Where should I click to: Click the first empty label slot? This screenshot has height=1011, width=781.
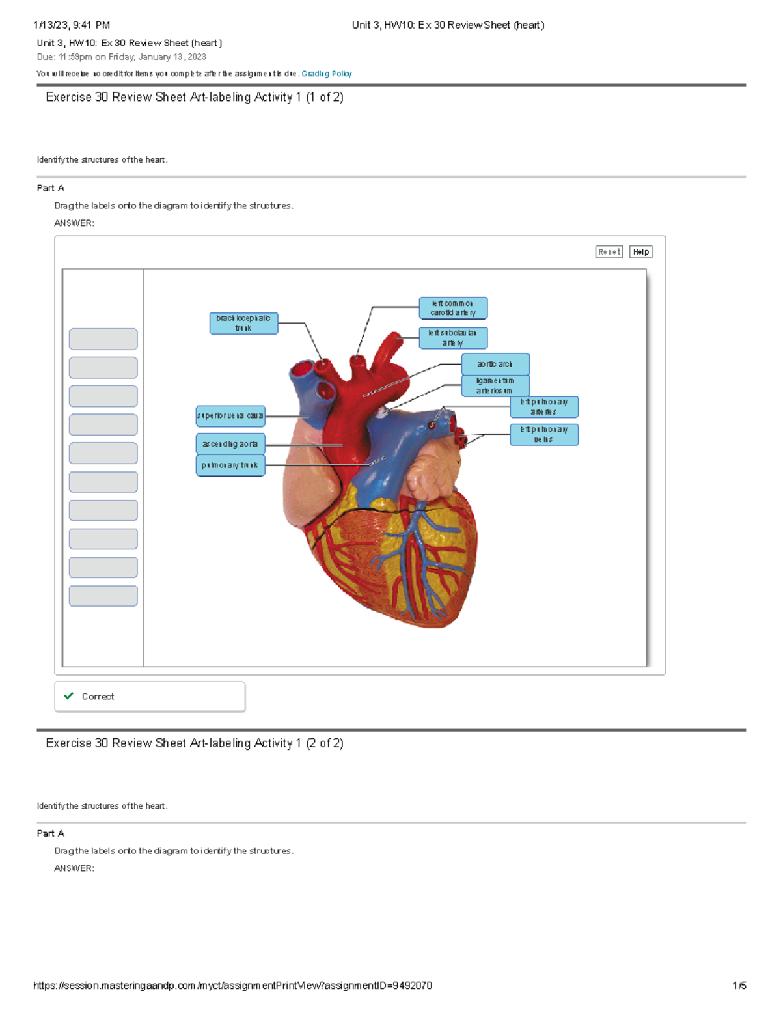(103, 339)
